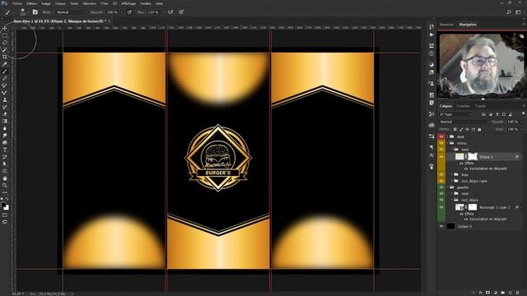Select the Calque 0 layer thumbnail
The image size is (527, 296).
[x=450, y=227]
